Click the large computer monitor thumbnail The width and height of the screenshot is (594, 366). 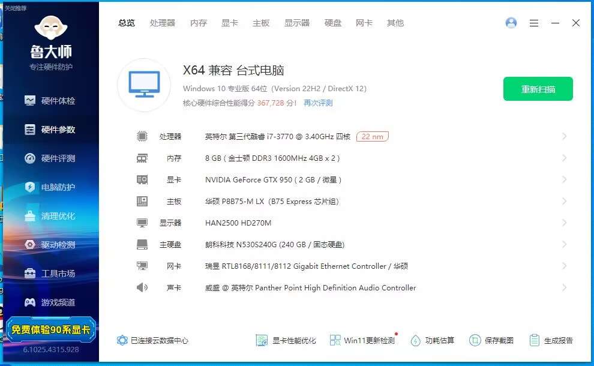144,85
